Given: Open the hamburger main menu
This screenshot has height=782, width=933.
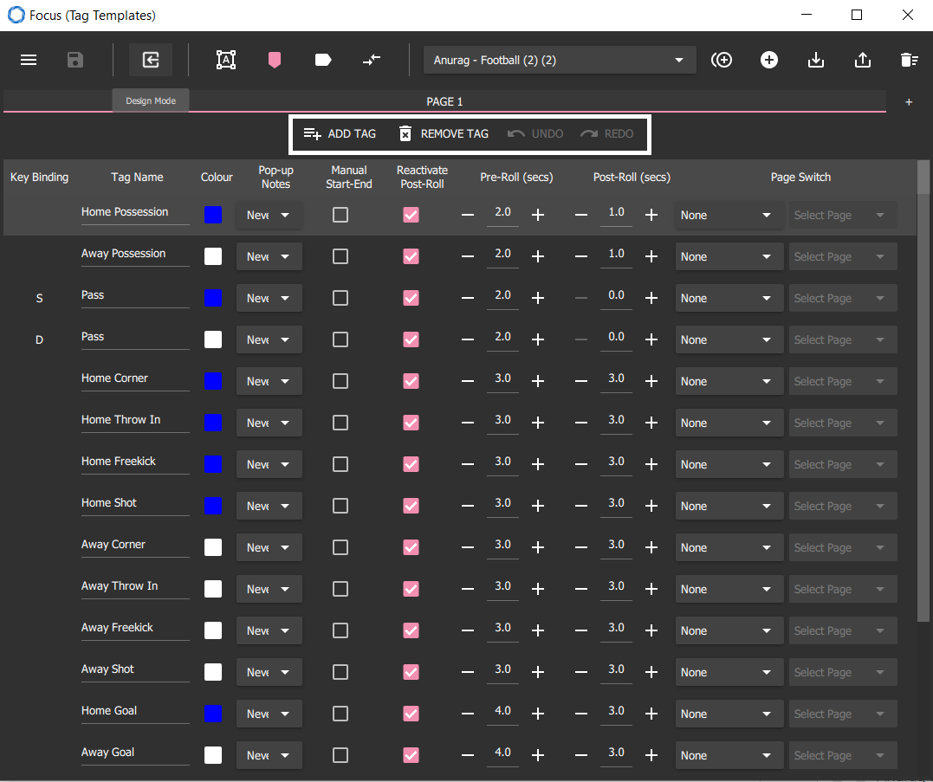Looking at the screenshot, I should (x=29, y=60).
